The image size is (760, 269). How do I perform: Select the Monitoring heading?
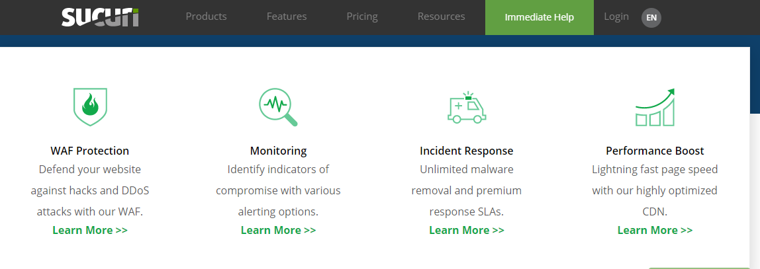278,151
